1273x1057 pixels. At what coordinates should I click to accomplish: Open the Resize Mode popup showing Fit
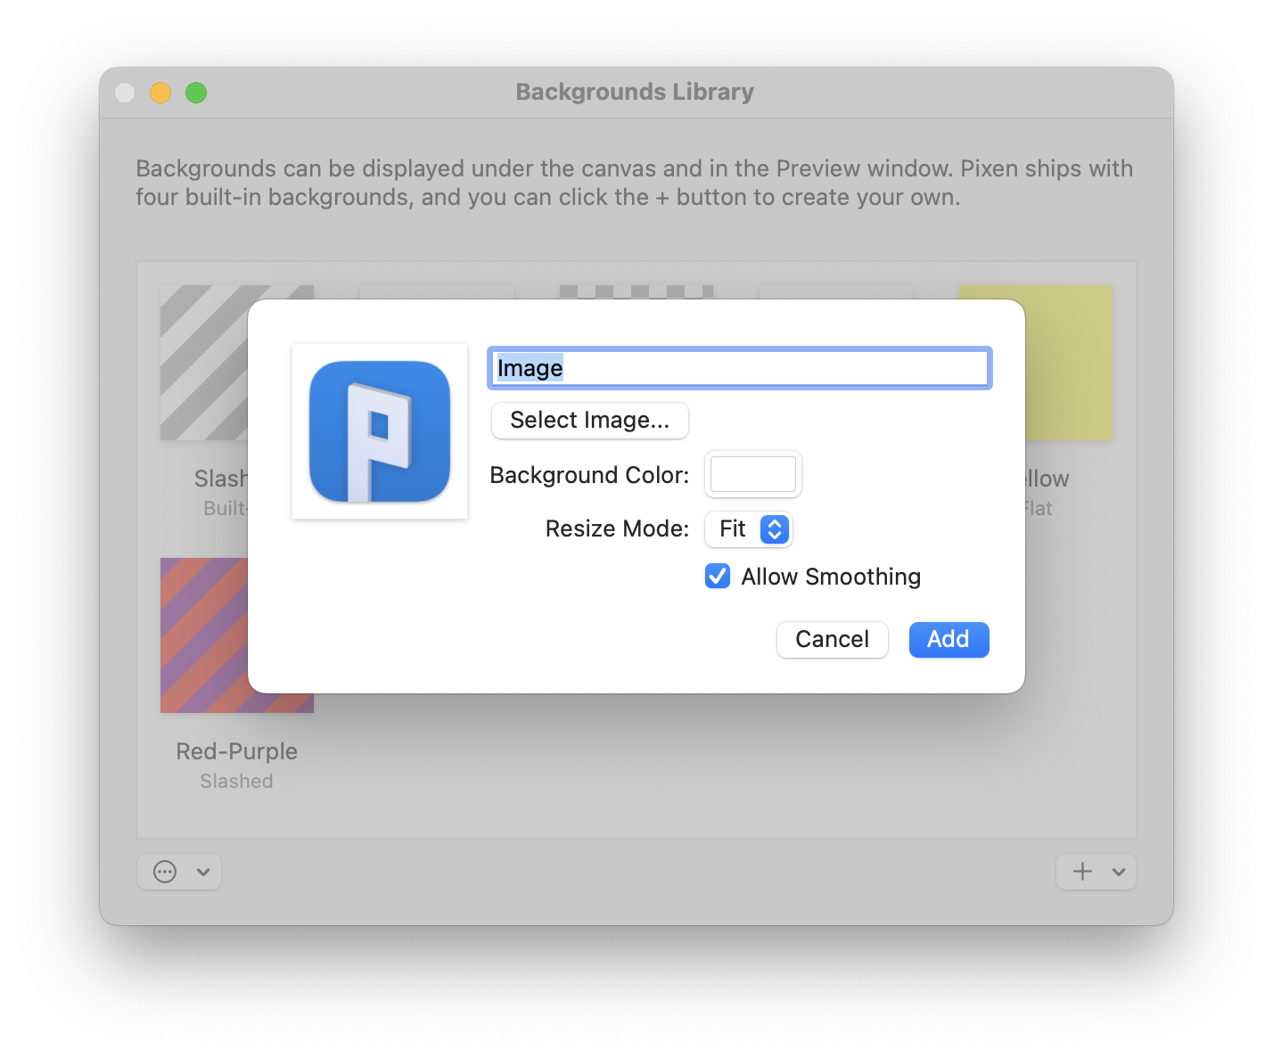click(749, 528)
